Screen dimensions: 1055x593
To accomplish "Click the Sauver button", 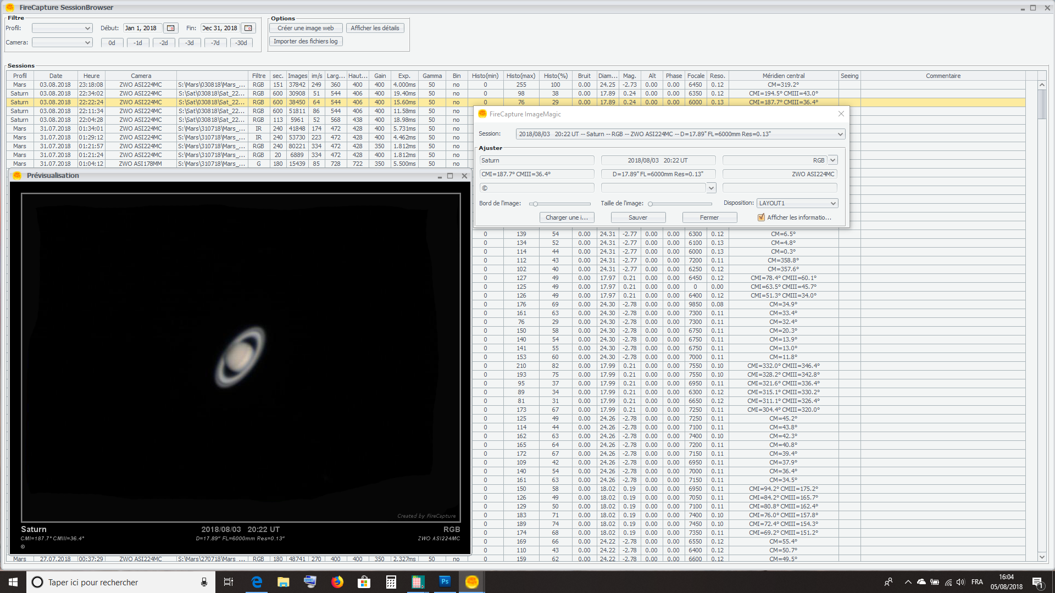I will 637,217.
